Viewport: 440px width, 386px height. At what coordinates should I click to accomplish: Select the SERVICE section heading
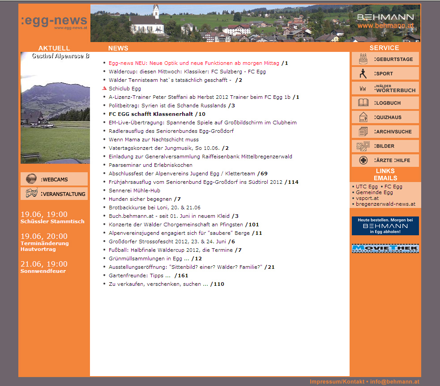[384, 48]
